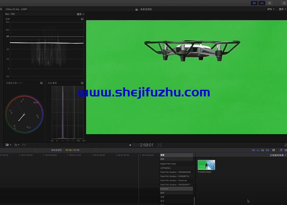Open the viewer display options dropdown at top right
287x205 pixels.
click(282, 9)
